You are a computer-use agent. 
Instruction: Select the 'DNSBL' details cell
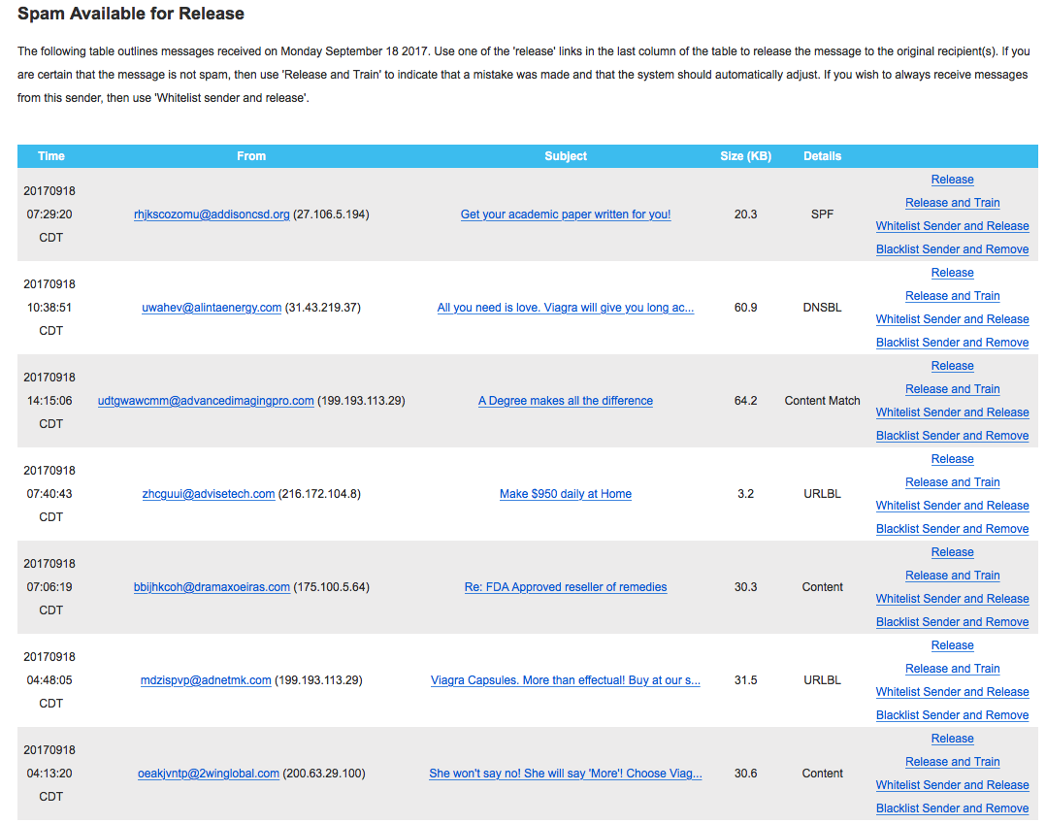tap(822, 308)
